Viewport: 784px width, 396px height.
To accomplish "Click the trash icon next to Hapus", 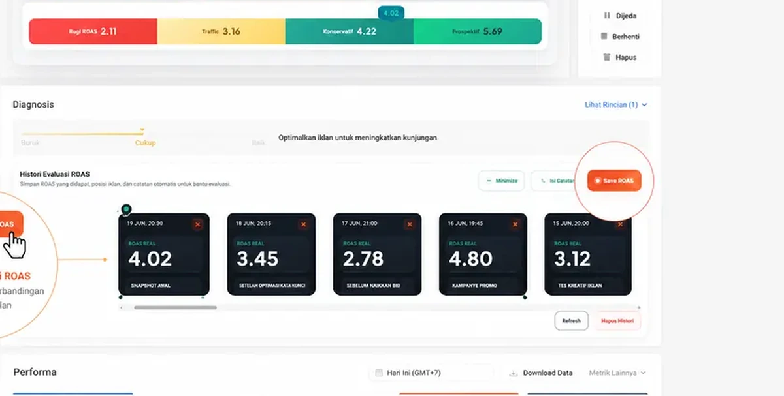I will point(607,57).
